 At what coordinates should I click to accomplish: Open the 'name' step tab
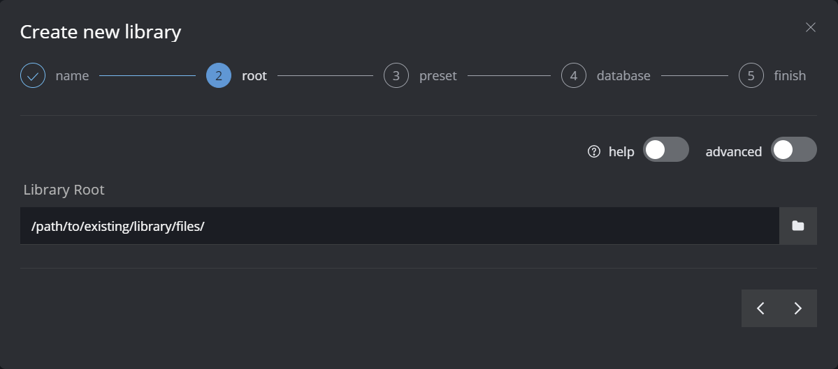tap(72, 75)
